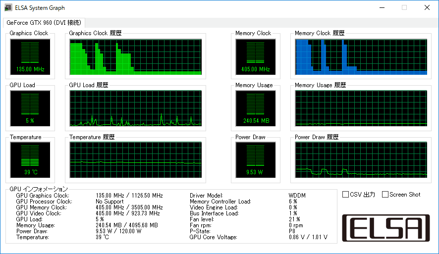Click the 'Driver Model:' label

[206, 196]
